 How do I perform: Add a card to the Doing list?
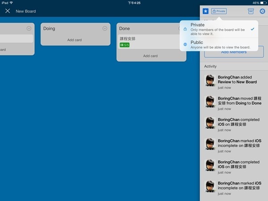pos(75,40)
